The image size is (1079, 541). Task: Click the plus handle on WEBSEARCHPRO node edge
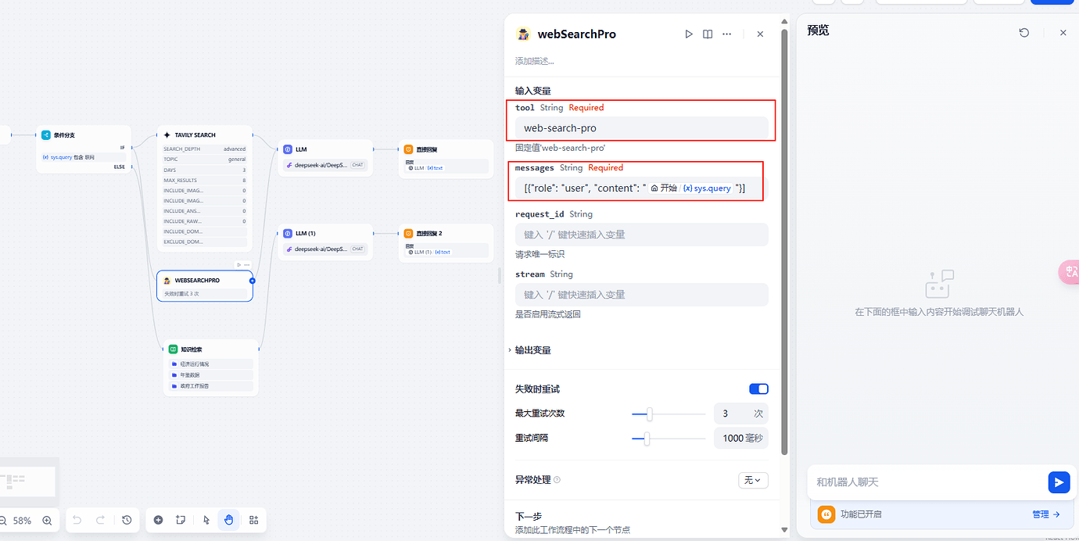coord(253,280)
